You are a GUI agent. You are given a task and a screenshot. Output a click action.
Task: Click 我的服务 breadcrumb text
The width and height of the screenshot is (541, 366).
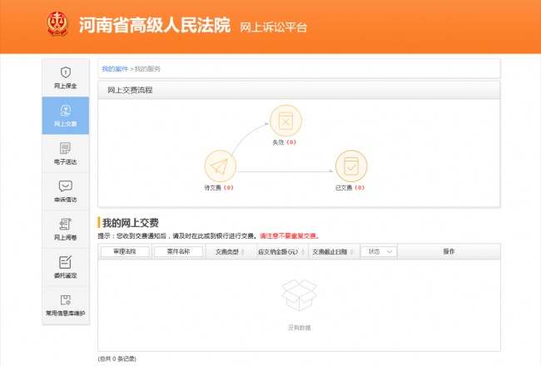click(x=147, y=67)
